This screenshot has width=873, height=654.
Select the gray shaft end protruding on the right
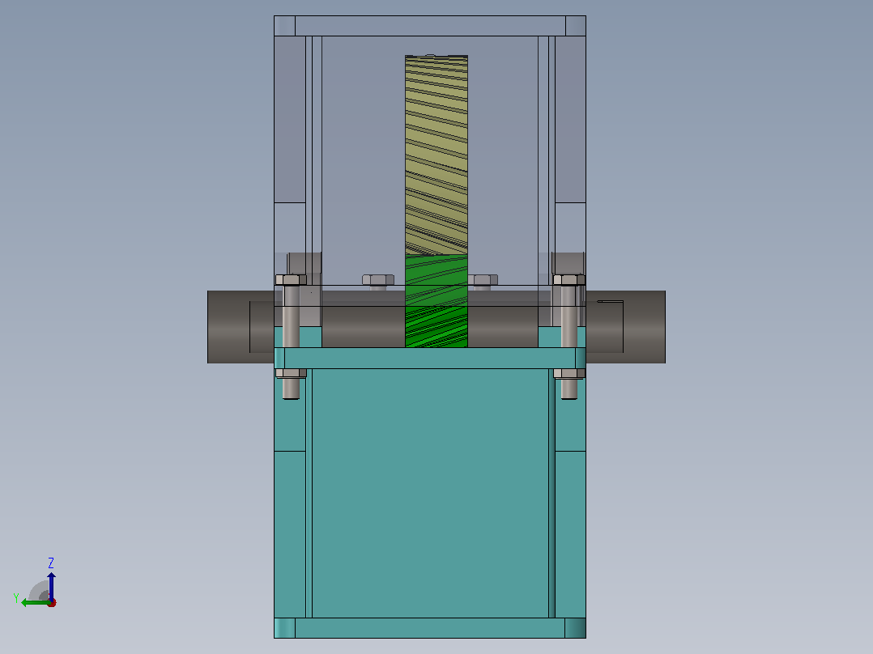pos(625,327)
